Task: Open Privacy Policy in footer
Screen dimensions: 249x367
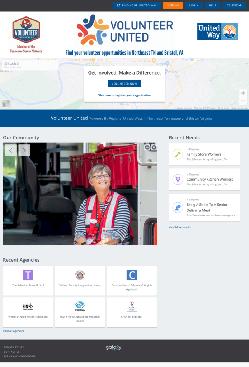Action: click(x=14, y=347)
